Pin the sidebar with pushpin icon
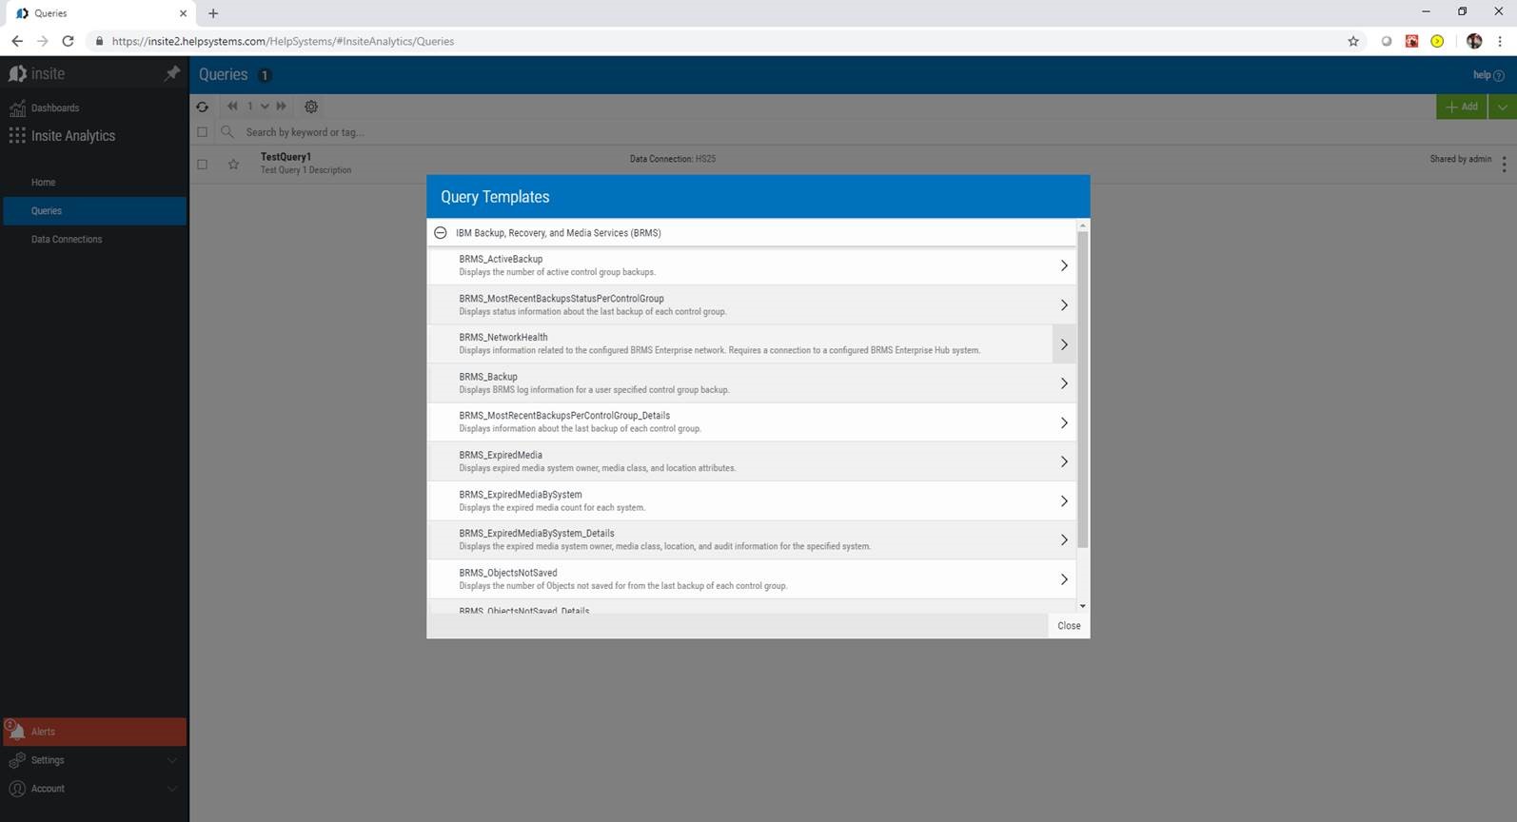 click(x=171, y=73)
